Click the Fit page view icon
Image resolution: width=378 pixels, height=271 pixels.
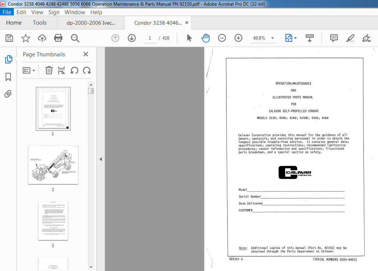coord(288,38)
